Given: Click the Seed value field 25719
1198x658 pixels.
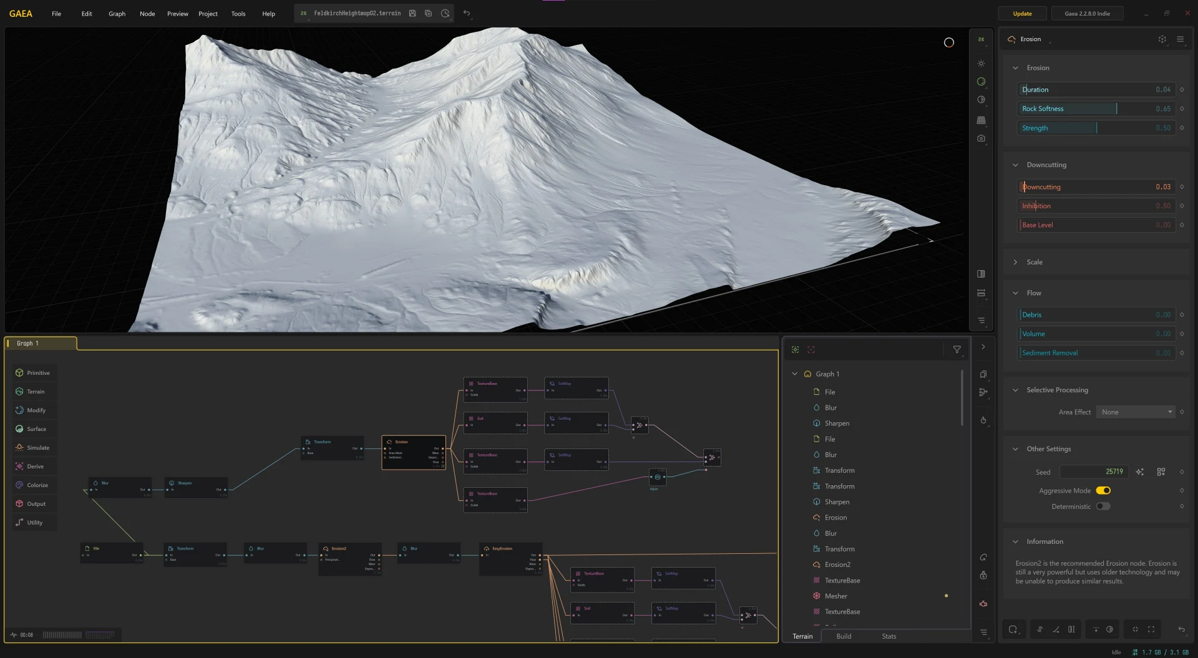Looking at the screenshot, I should tap(1094, 472).
